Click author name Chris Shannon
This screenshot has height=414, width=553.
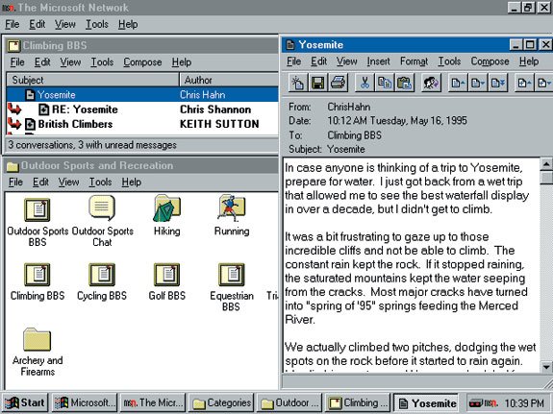[215, 110]
